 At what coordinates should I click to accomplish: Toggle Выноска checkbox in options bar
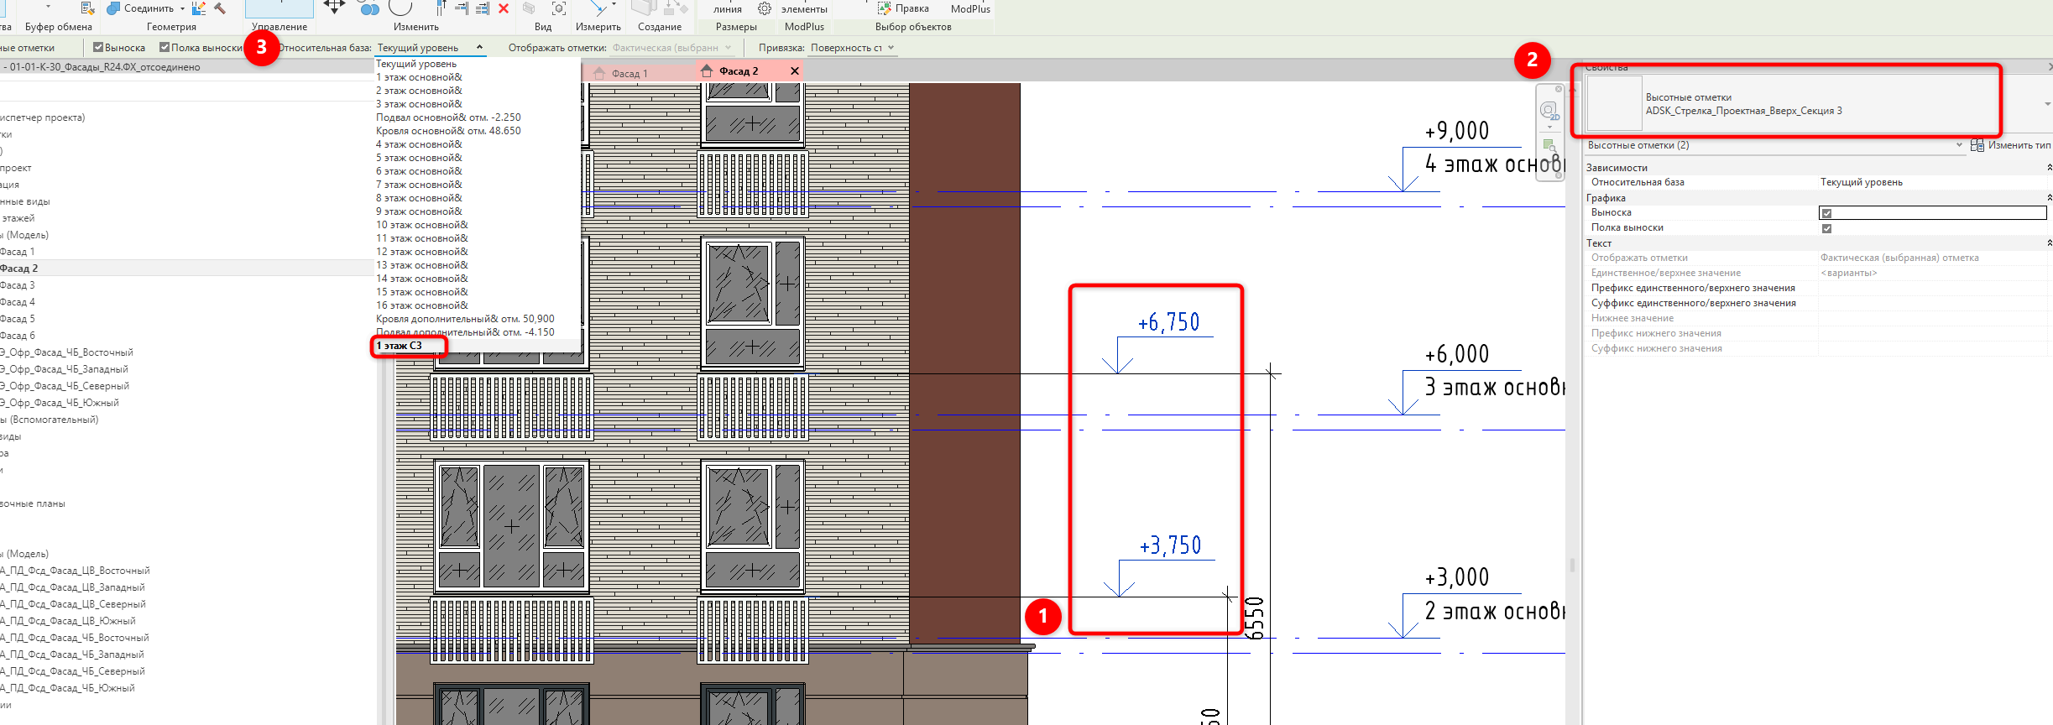pyautogui.click(x=98, y=48)
